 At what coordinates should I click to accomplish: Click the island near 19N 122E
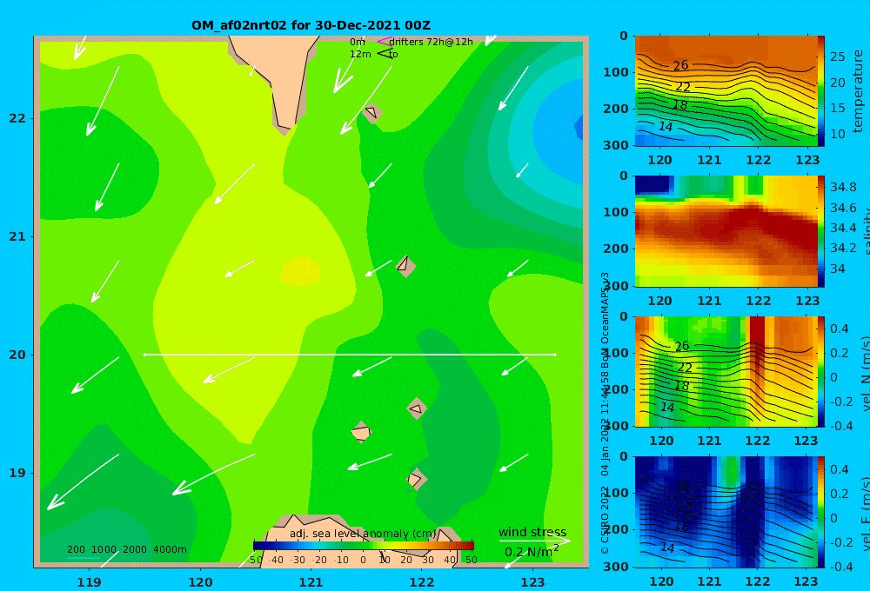pos(416,479)
